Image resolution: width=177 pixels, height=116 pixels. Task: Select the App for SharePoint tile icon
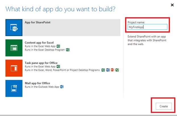click(x=14, y=28)
